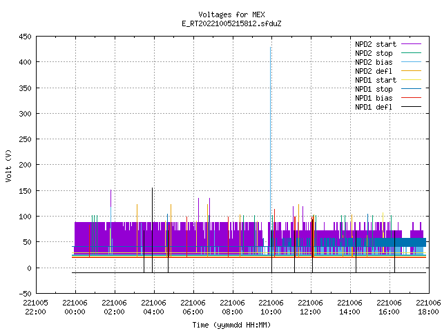Viewport: 442px width, 331px height.
Task: Click the 'NPD2 stop' legend label
Action: pyautogui.click(x=374, y=53)
